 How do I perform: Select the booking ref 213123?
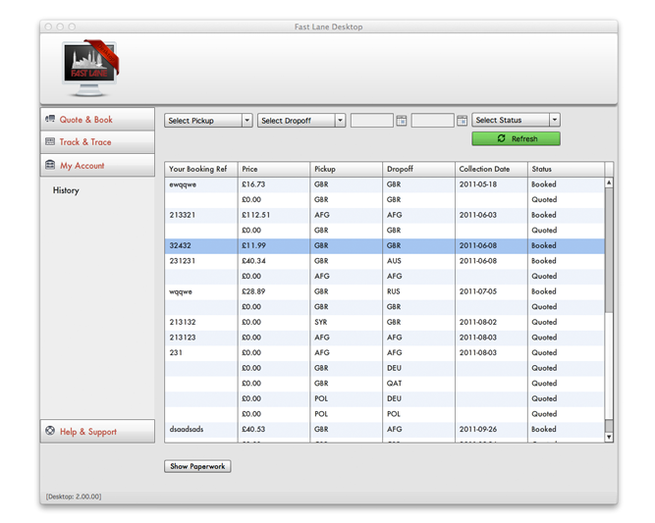tap(183, 338)
